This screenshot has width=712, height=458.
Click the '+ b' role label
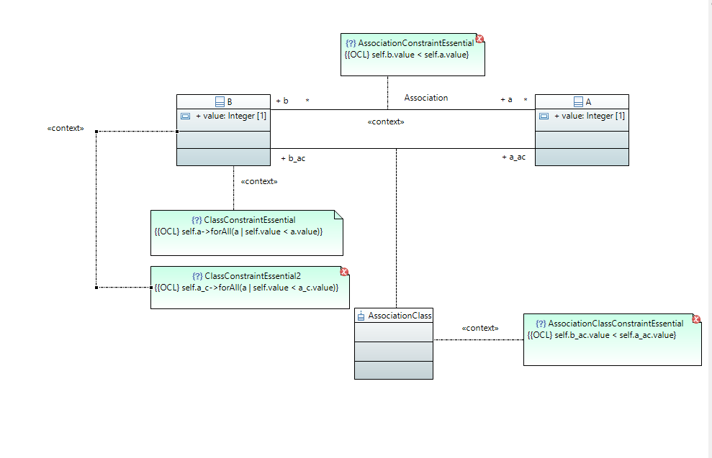[282, 101]
